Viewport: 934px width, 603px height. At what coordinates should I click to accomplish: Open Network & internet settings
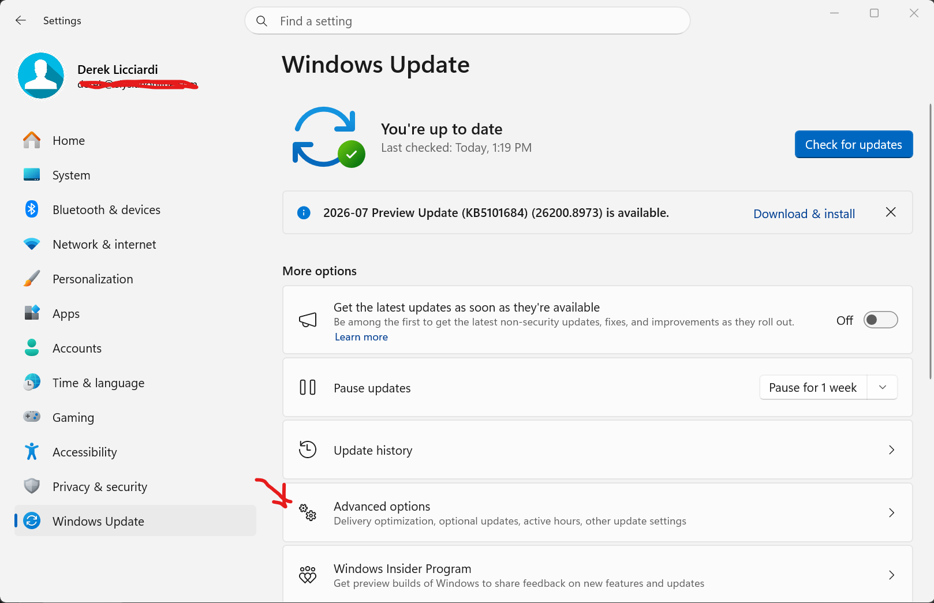tap(135, 244)
